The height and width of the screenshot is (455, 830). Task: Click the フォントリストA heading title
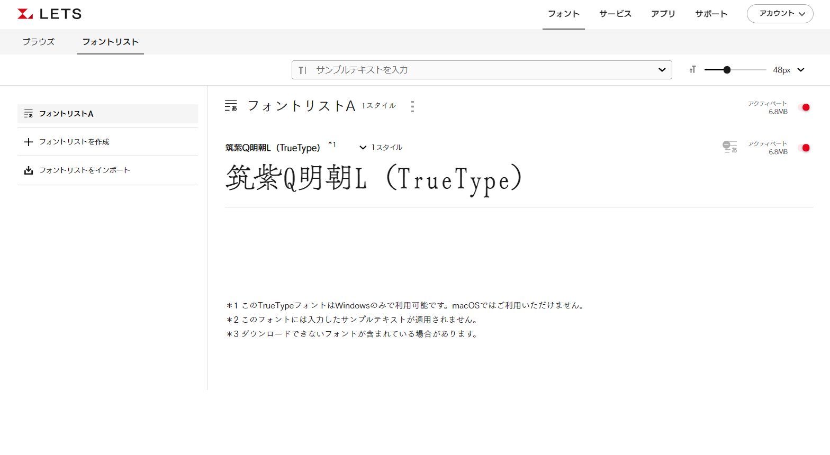301,106
